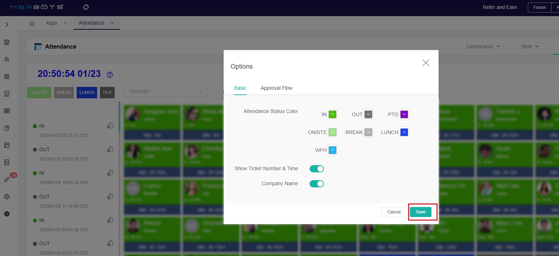This screenshot has width=559, height=256.
Task: Click the Cancel button
Action: [x=394, y=212]
